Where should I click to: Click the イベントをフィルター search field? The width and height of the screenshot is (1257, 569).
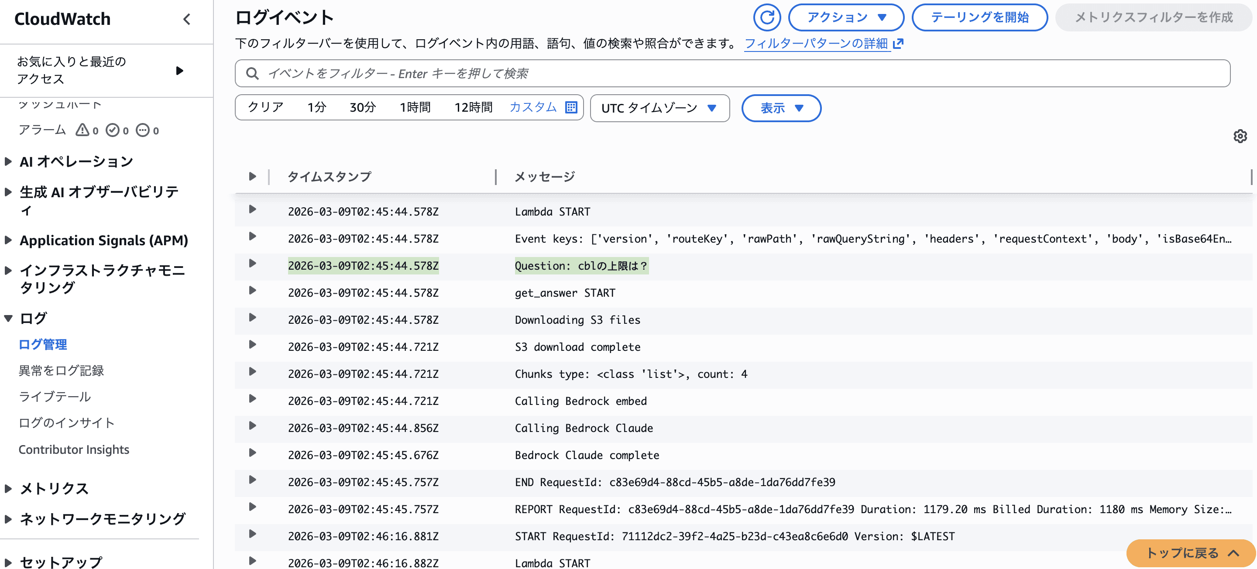tap(732, 73)
